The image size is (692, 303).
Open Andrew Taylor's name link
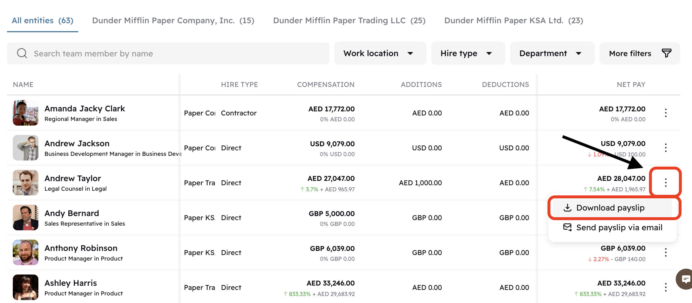click(x=73, y=178)
